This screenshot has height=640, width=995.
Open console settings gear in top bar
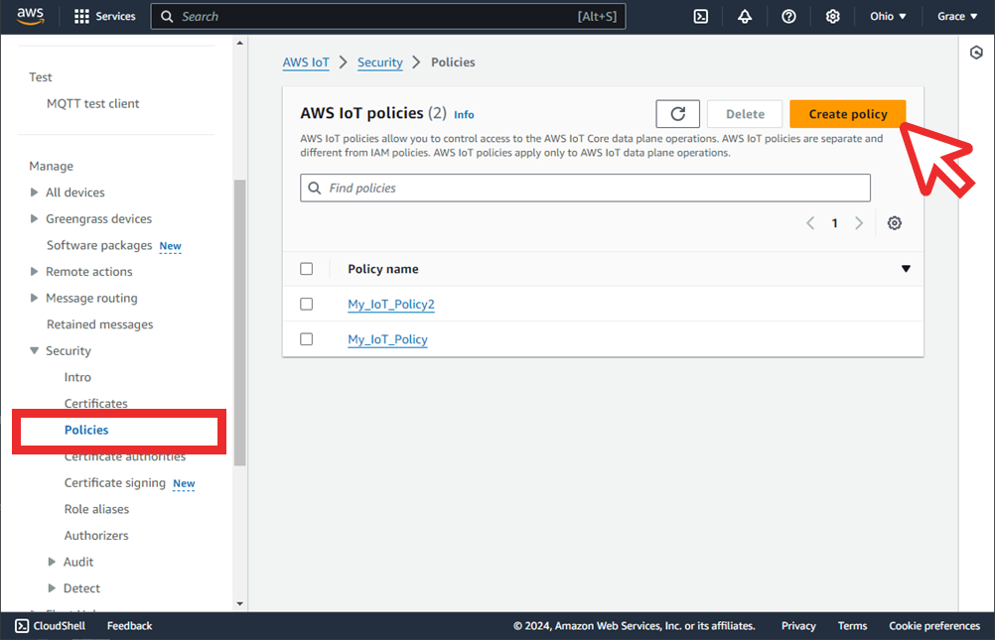[x=832, y=17]
